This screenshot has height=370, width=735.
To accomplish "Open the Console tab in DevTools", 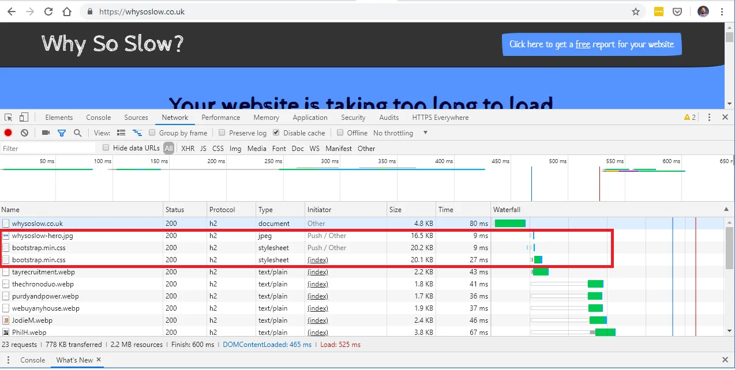I will coord(99,118).
